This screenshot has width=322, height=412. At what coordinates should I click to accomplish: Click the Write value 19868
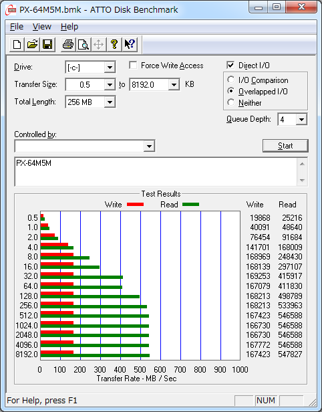[x=260, y=218]
